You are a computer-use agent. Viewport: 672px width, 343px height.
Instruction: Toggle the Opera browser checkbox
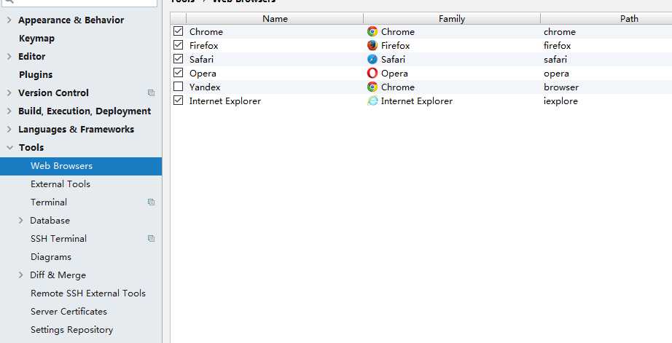(179, 73)
